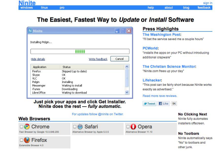The width and height of the screenshot is (223, 152).
Task: Click the Status column header
Action: coord(92,67)
